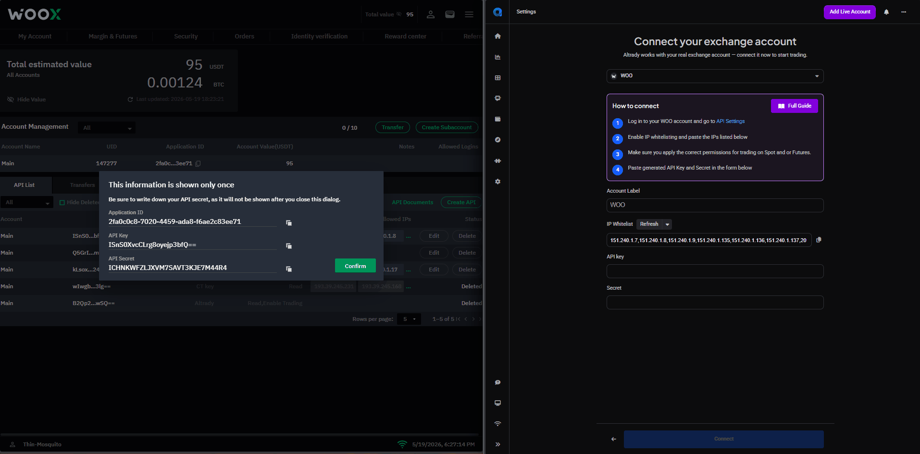Viewport: 920px width, 454px height.
Task: Open the Altrady settings gear icon
Action: point(497,182)
